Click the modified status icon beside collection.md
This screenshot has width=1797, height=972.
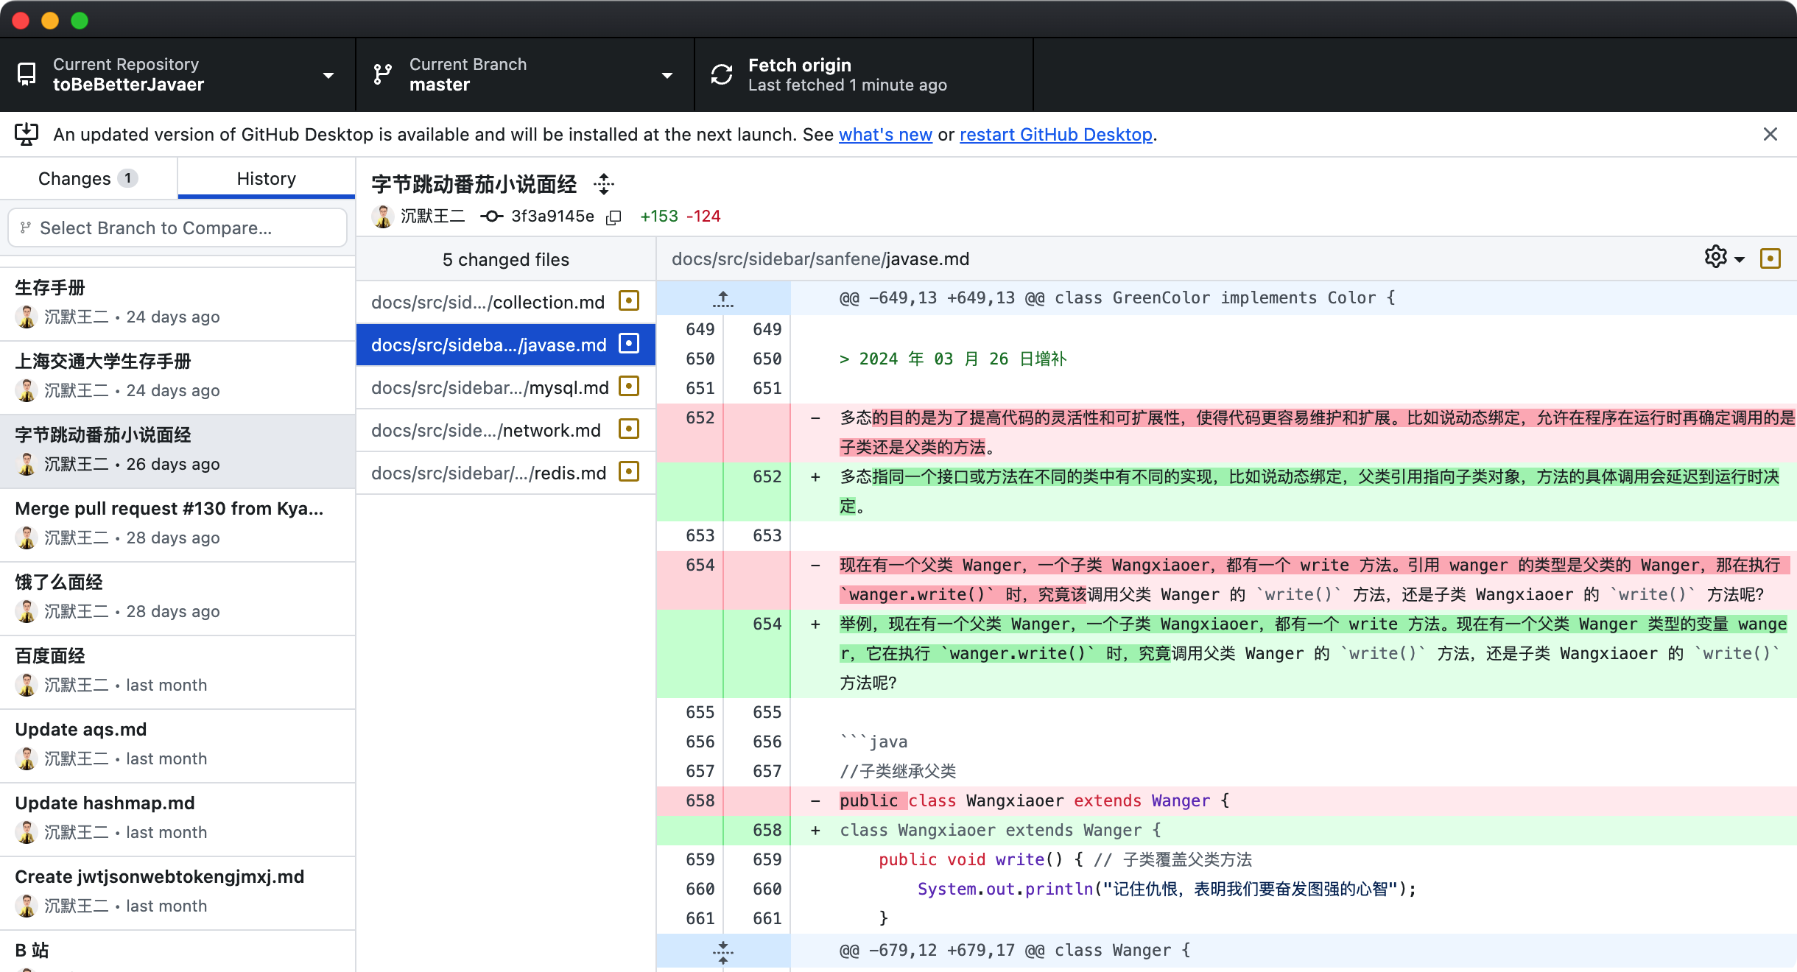628,301
